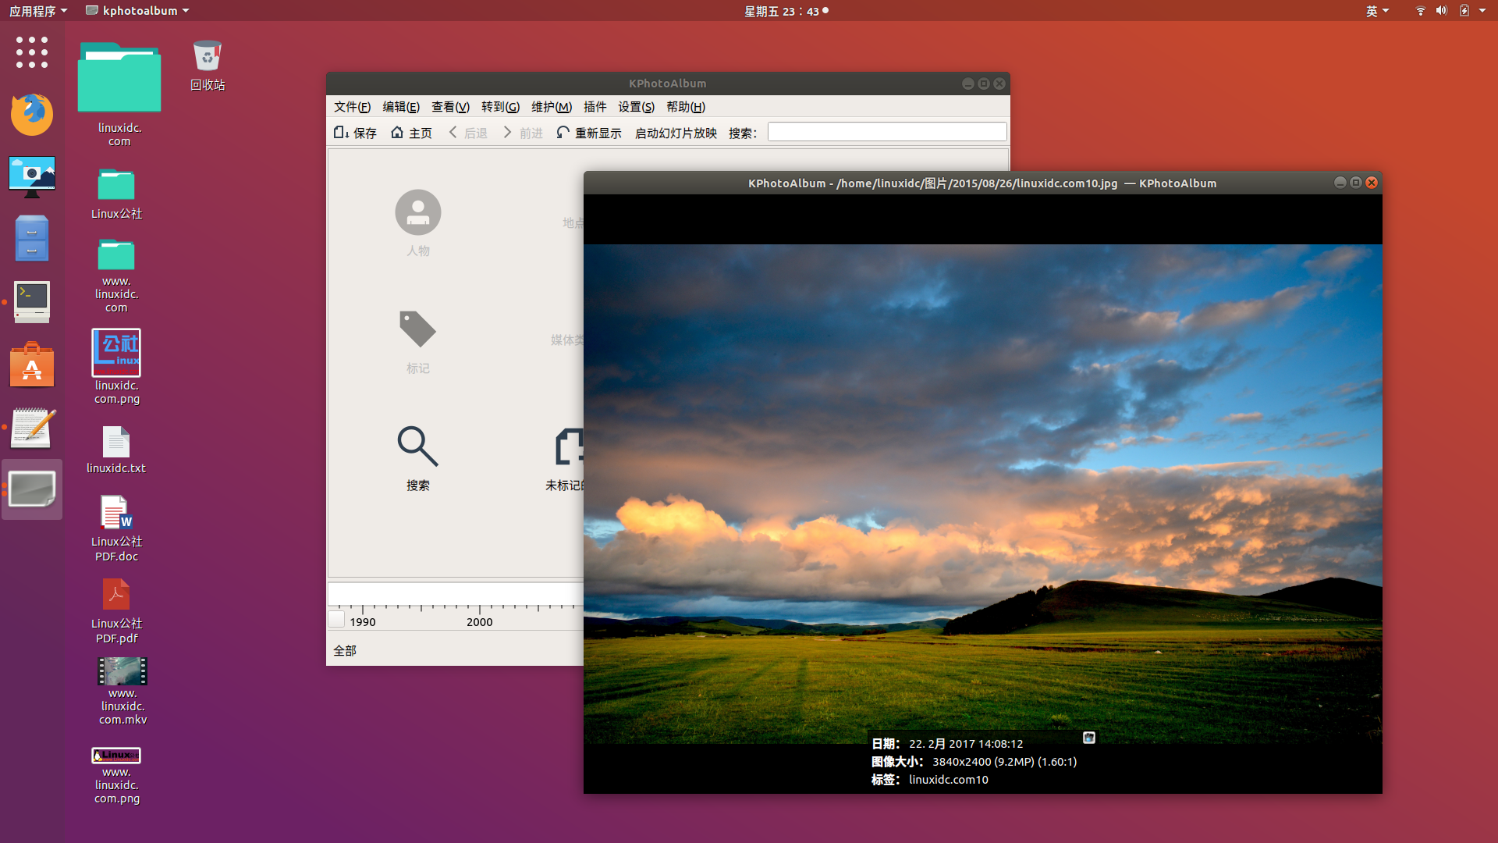Image resolution: width=1498 pixels, height=843 pixels.
Task: Click the 搜索 text input field
Action: pyautogui.click(x=886, y=132)
